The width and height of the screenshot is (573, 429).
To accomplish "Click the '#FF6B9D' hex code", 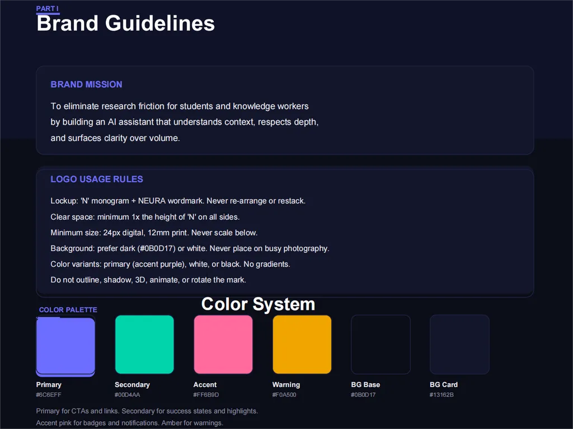I will click(206, 395).
